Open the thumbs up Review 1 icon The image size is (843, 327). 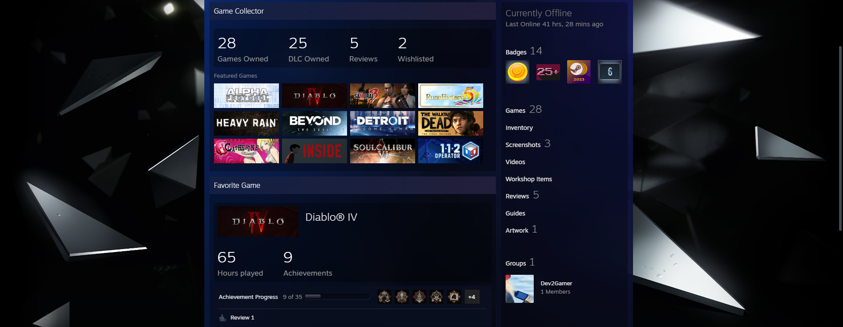(223, 318)
